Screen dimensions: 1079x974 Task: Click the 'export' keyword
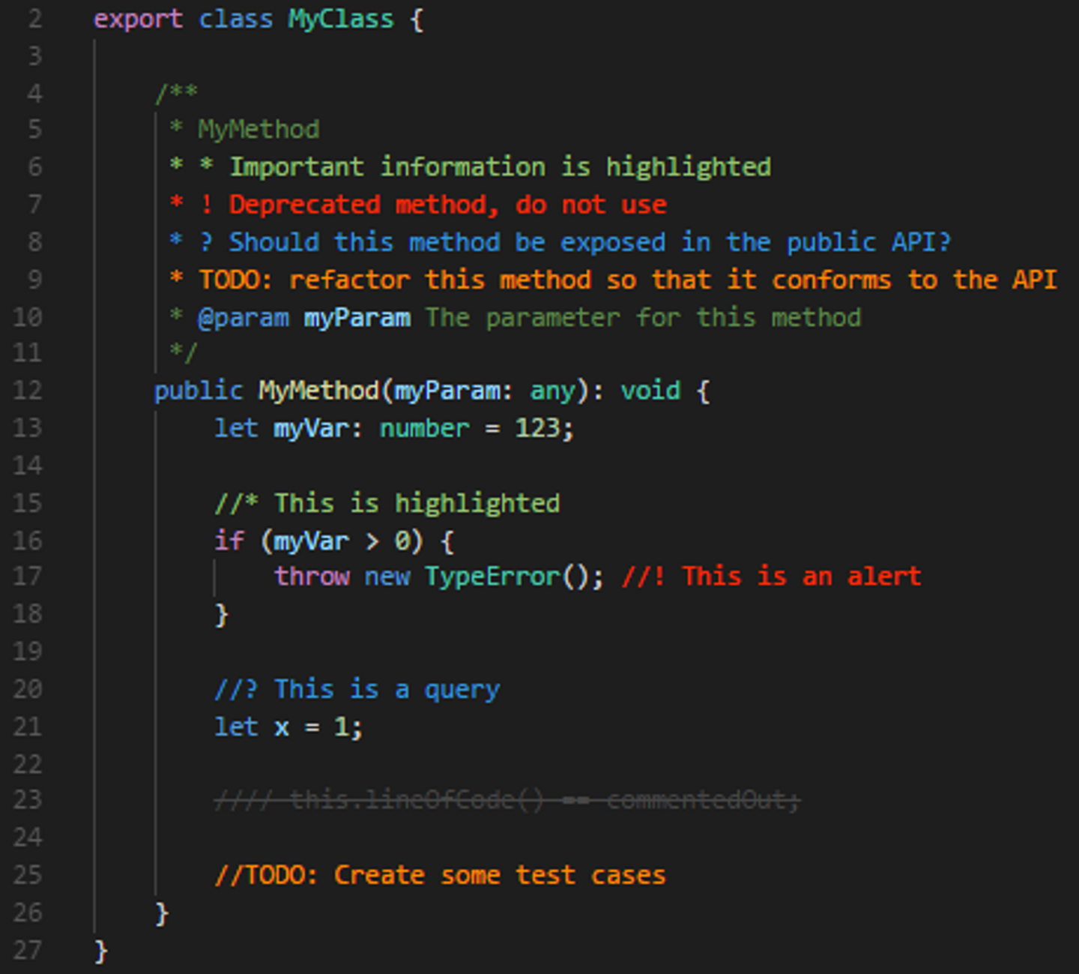[x=138, y=19]
